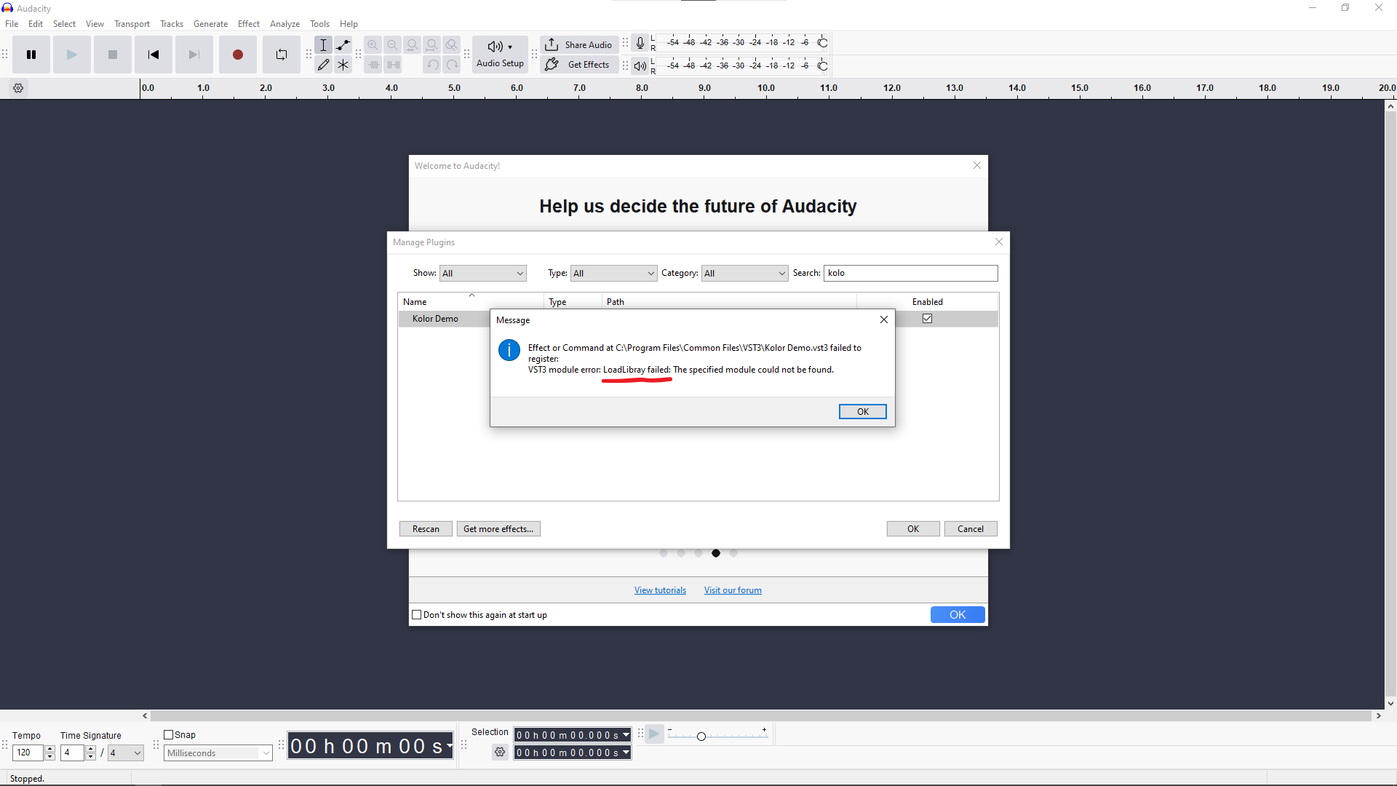Toggle the Loop button

point(282,55)
